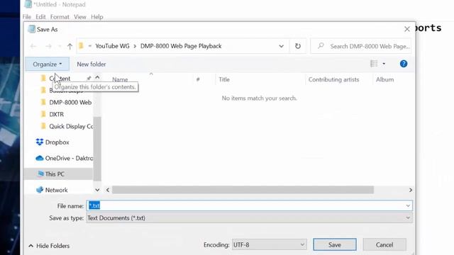The width and height of the screenshot is (454, 255).
Task: Click the This PC computer icon
Action: tap(40, 174)
